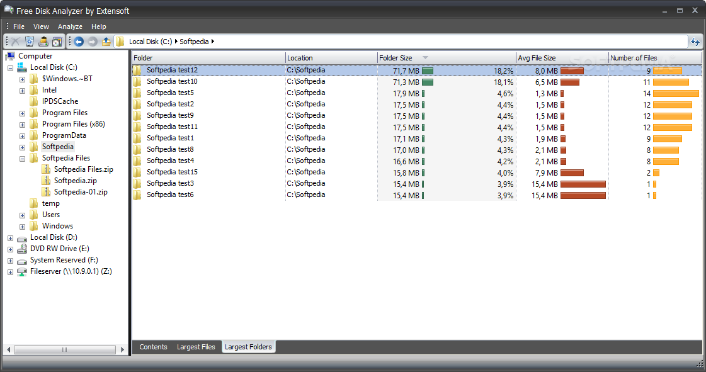Screen dimensions: 706x372
Task: Expand the ProgramData folder node
Action: (22, 136)
